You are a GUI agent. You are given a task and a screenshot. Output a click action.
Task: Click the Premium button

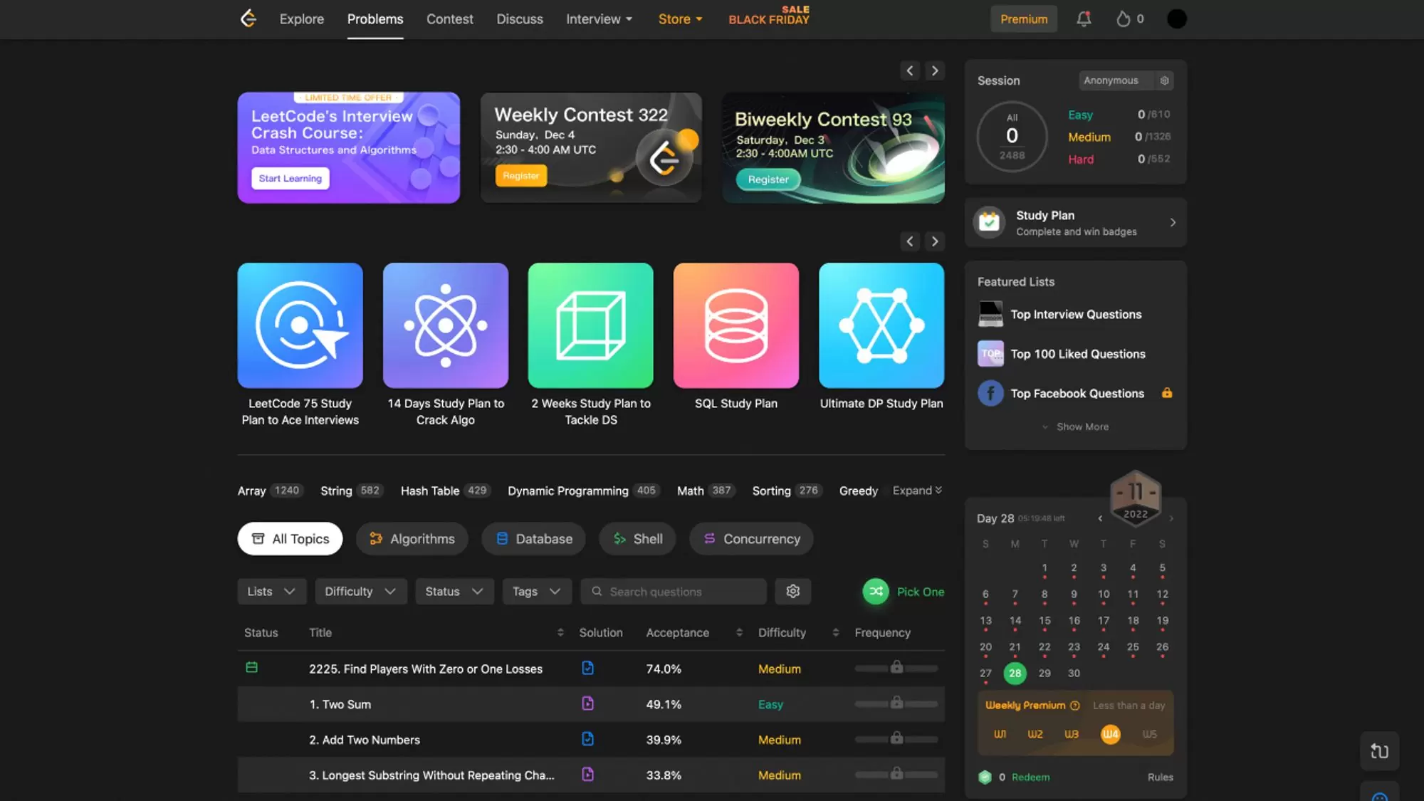(x=1024, y=19)
